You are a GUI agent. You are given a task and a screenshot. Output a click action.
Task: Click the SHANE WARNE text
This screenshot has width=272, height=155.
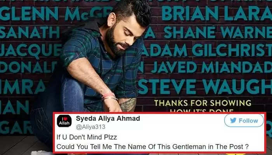point(218,32)
